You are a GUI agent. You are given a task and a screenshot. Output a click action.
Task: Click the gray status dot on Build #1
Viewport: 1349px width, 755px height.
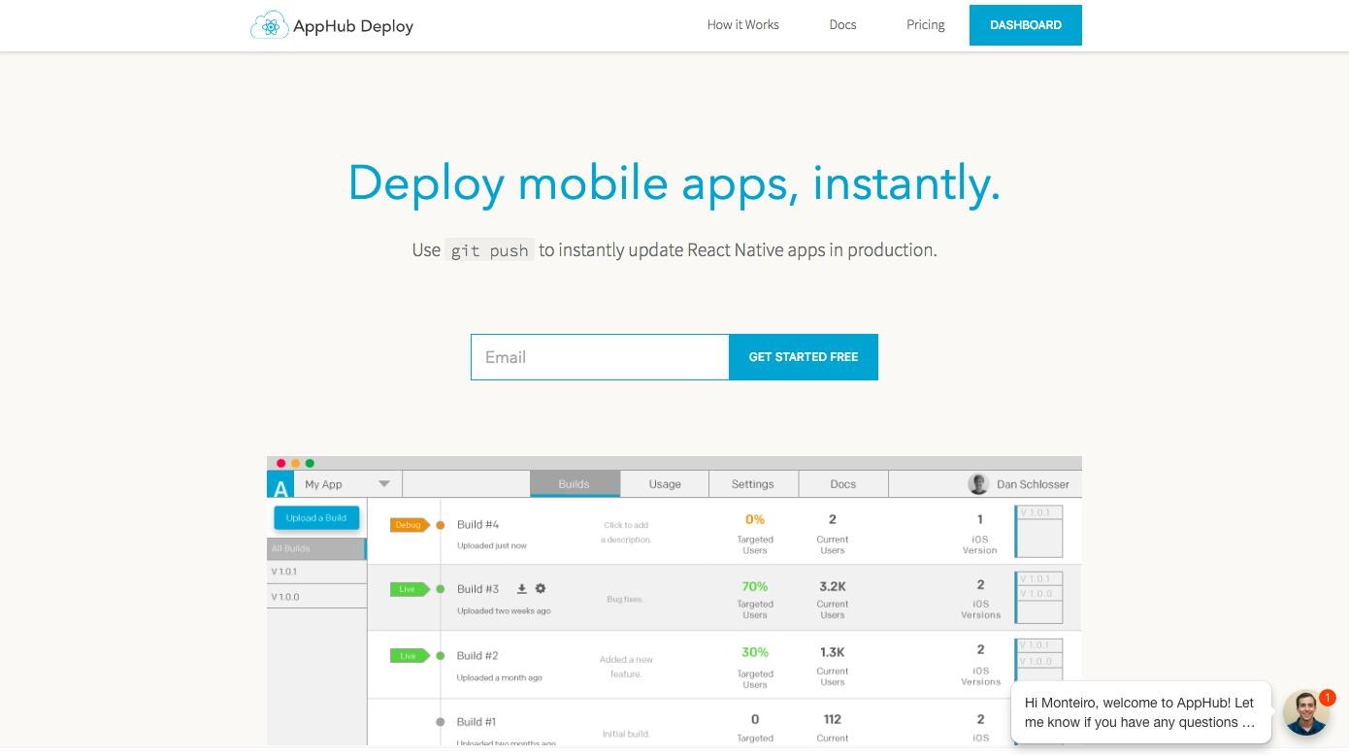(x=440, y=720)
